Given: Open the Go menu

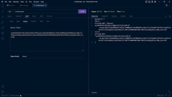Looking at the screenshot, I should (26, 2).
